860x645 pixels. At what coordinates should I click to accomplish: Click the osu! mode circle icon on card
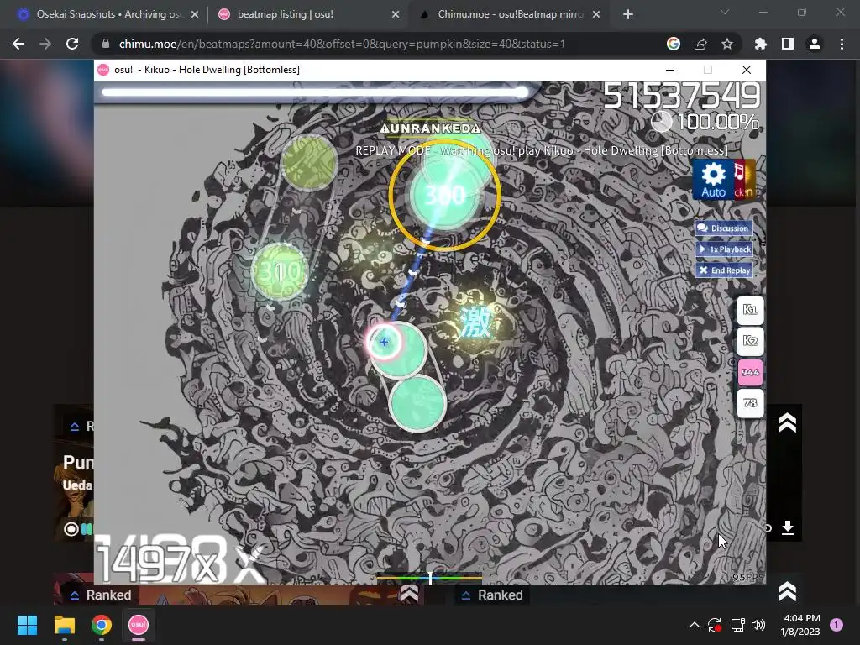(x=71, y=529)
